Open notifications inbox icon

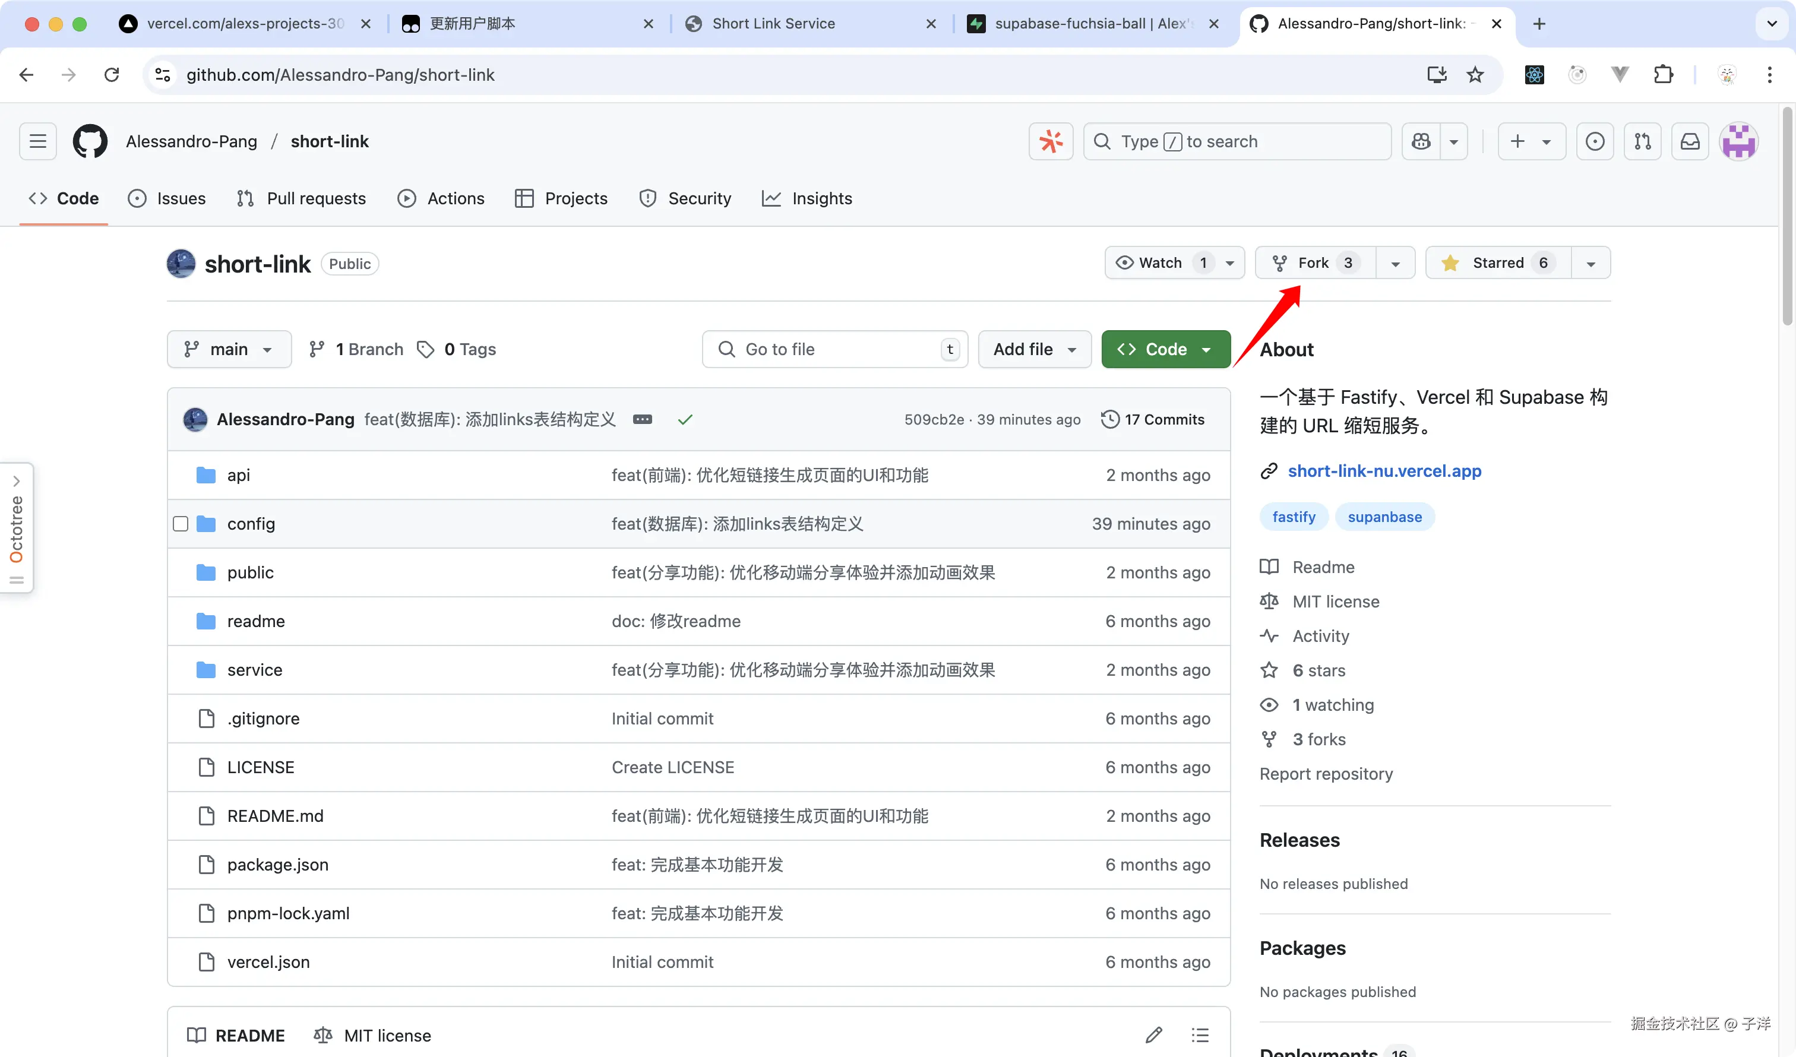[1690, 141]
